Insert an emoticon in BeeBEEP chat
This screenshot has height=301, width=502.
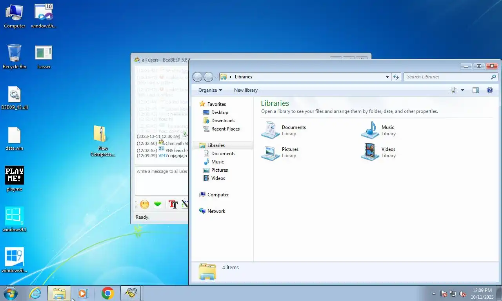[x=145, y=204]
